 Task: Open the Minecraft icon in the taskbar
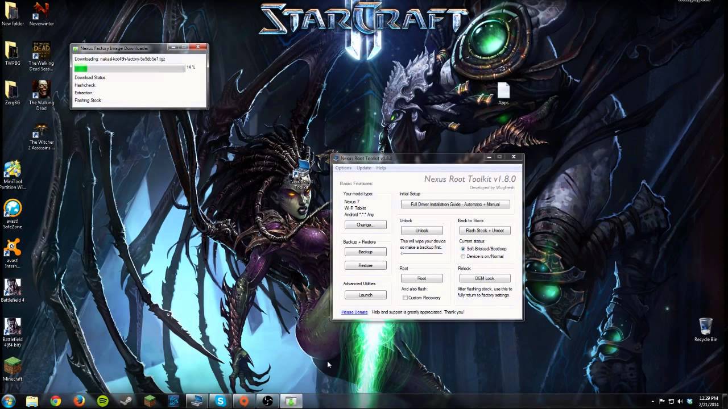(150, 401)
